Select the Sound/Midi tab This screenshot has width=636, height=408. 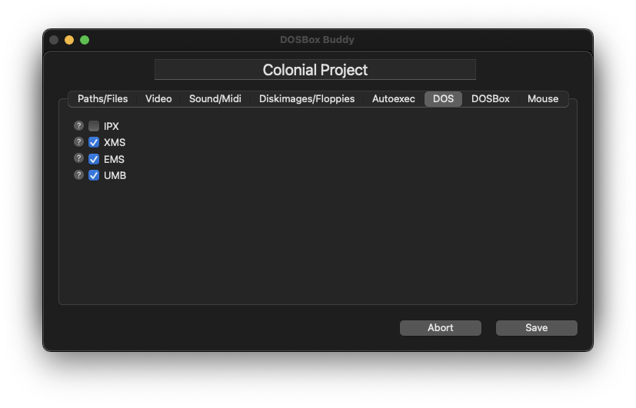(x=215, y=99)
